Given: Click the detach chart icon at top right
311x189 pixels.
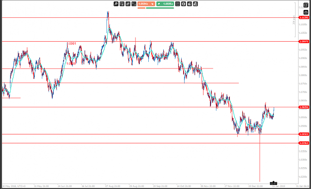Looking at the screenshot, I should [x=306, y=5].
